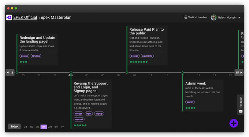This screenshot has width=249, height=137.
Task: Click the JUN timeline marker circle
Action: pos(71,73)
